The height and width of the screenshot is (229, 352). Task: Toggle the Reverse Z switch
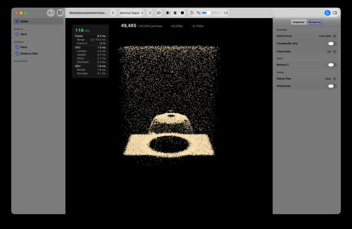(332, 65)
